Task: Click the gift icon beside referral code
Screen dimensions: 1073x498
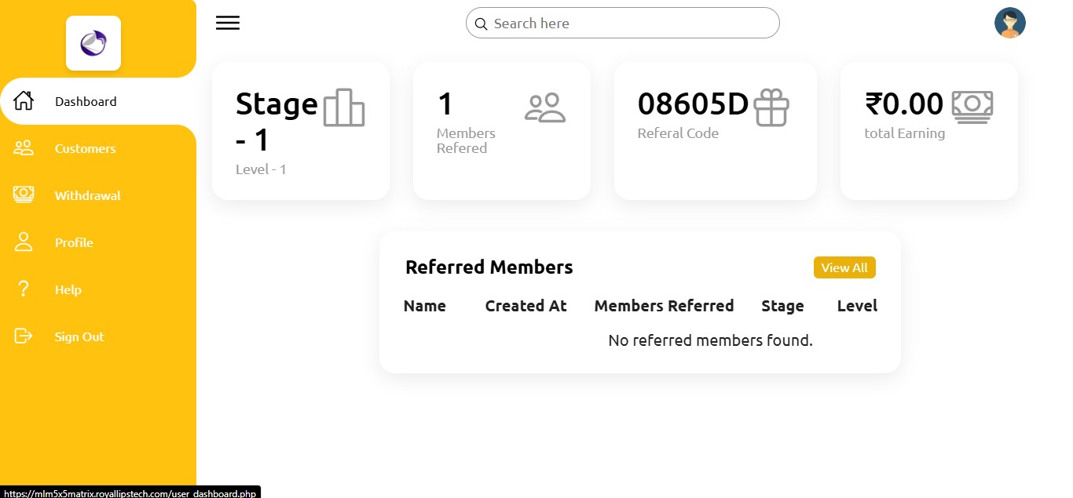Action: click(771, 107)
